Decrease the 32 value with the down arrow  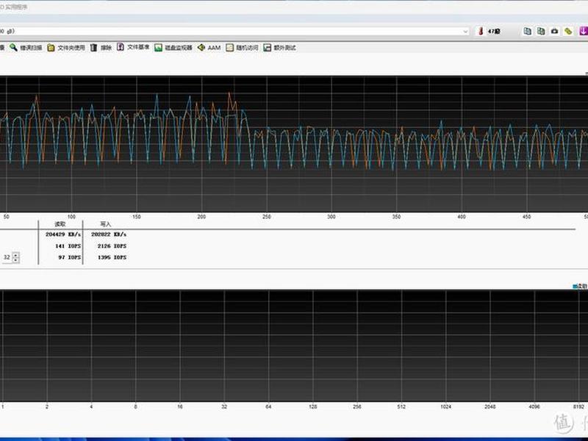pyautogui.click(x=15, y=260)
